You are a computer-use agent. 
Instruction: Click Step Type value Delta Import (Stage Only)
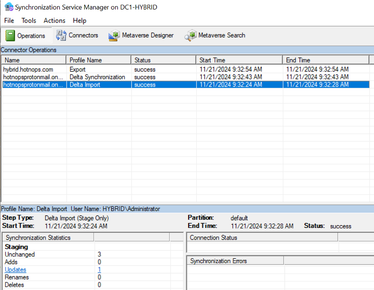[x=77, y=218]
